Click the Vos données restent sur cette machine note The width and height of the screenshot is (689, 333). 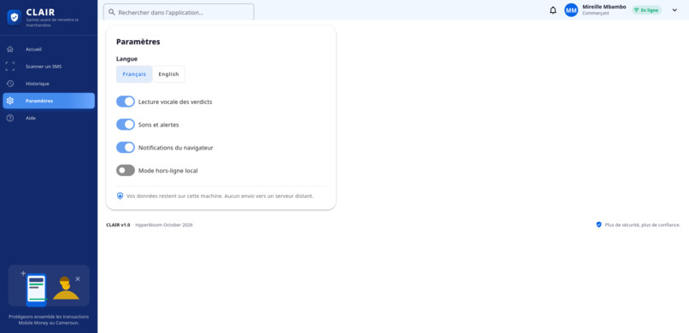coord(220,196)
